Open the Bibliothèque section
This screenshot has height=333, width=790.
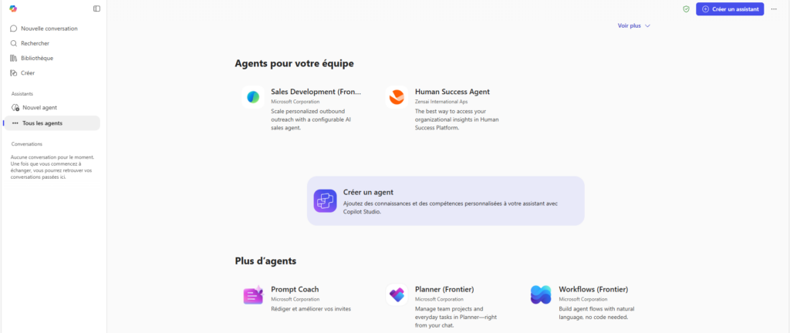[x=37, y=58]
